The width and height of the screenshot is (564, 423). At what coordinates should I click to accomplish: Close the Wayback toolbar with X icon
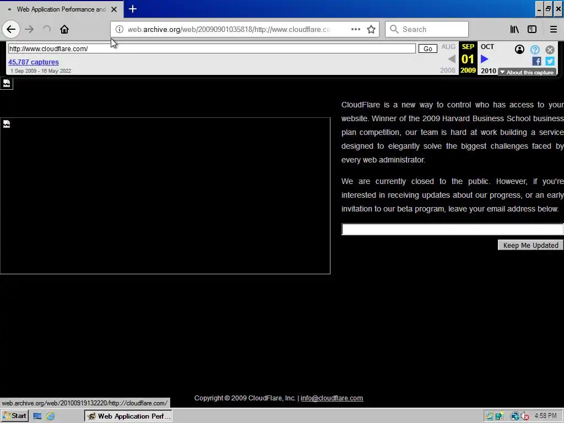(x=550, y=50)
